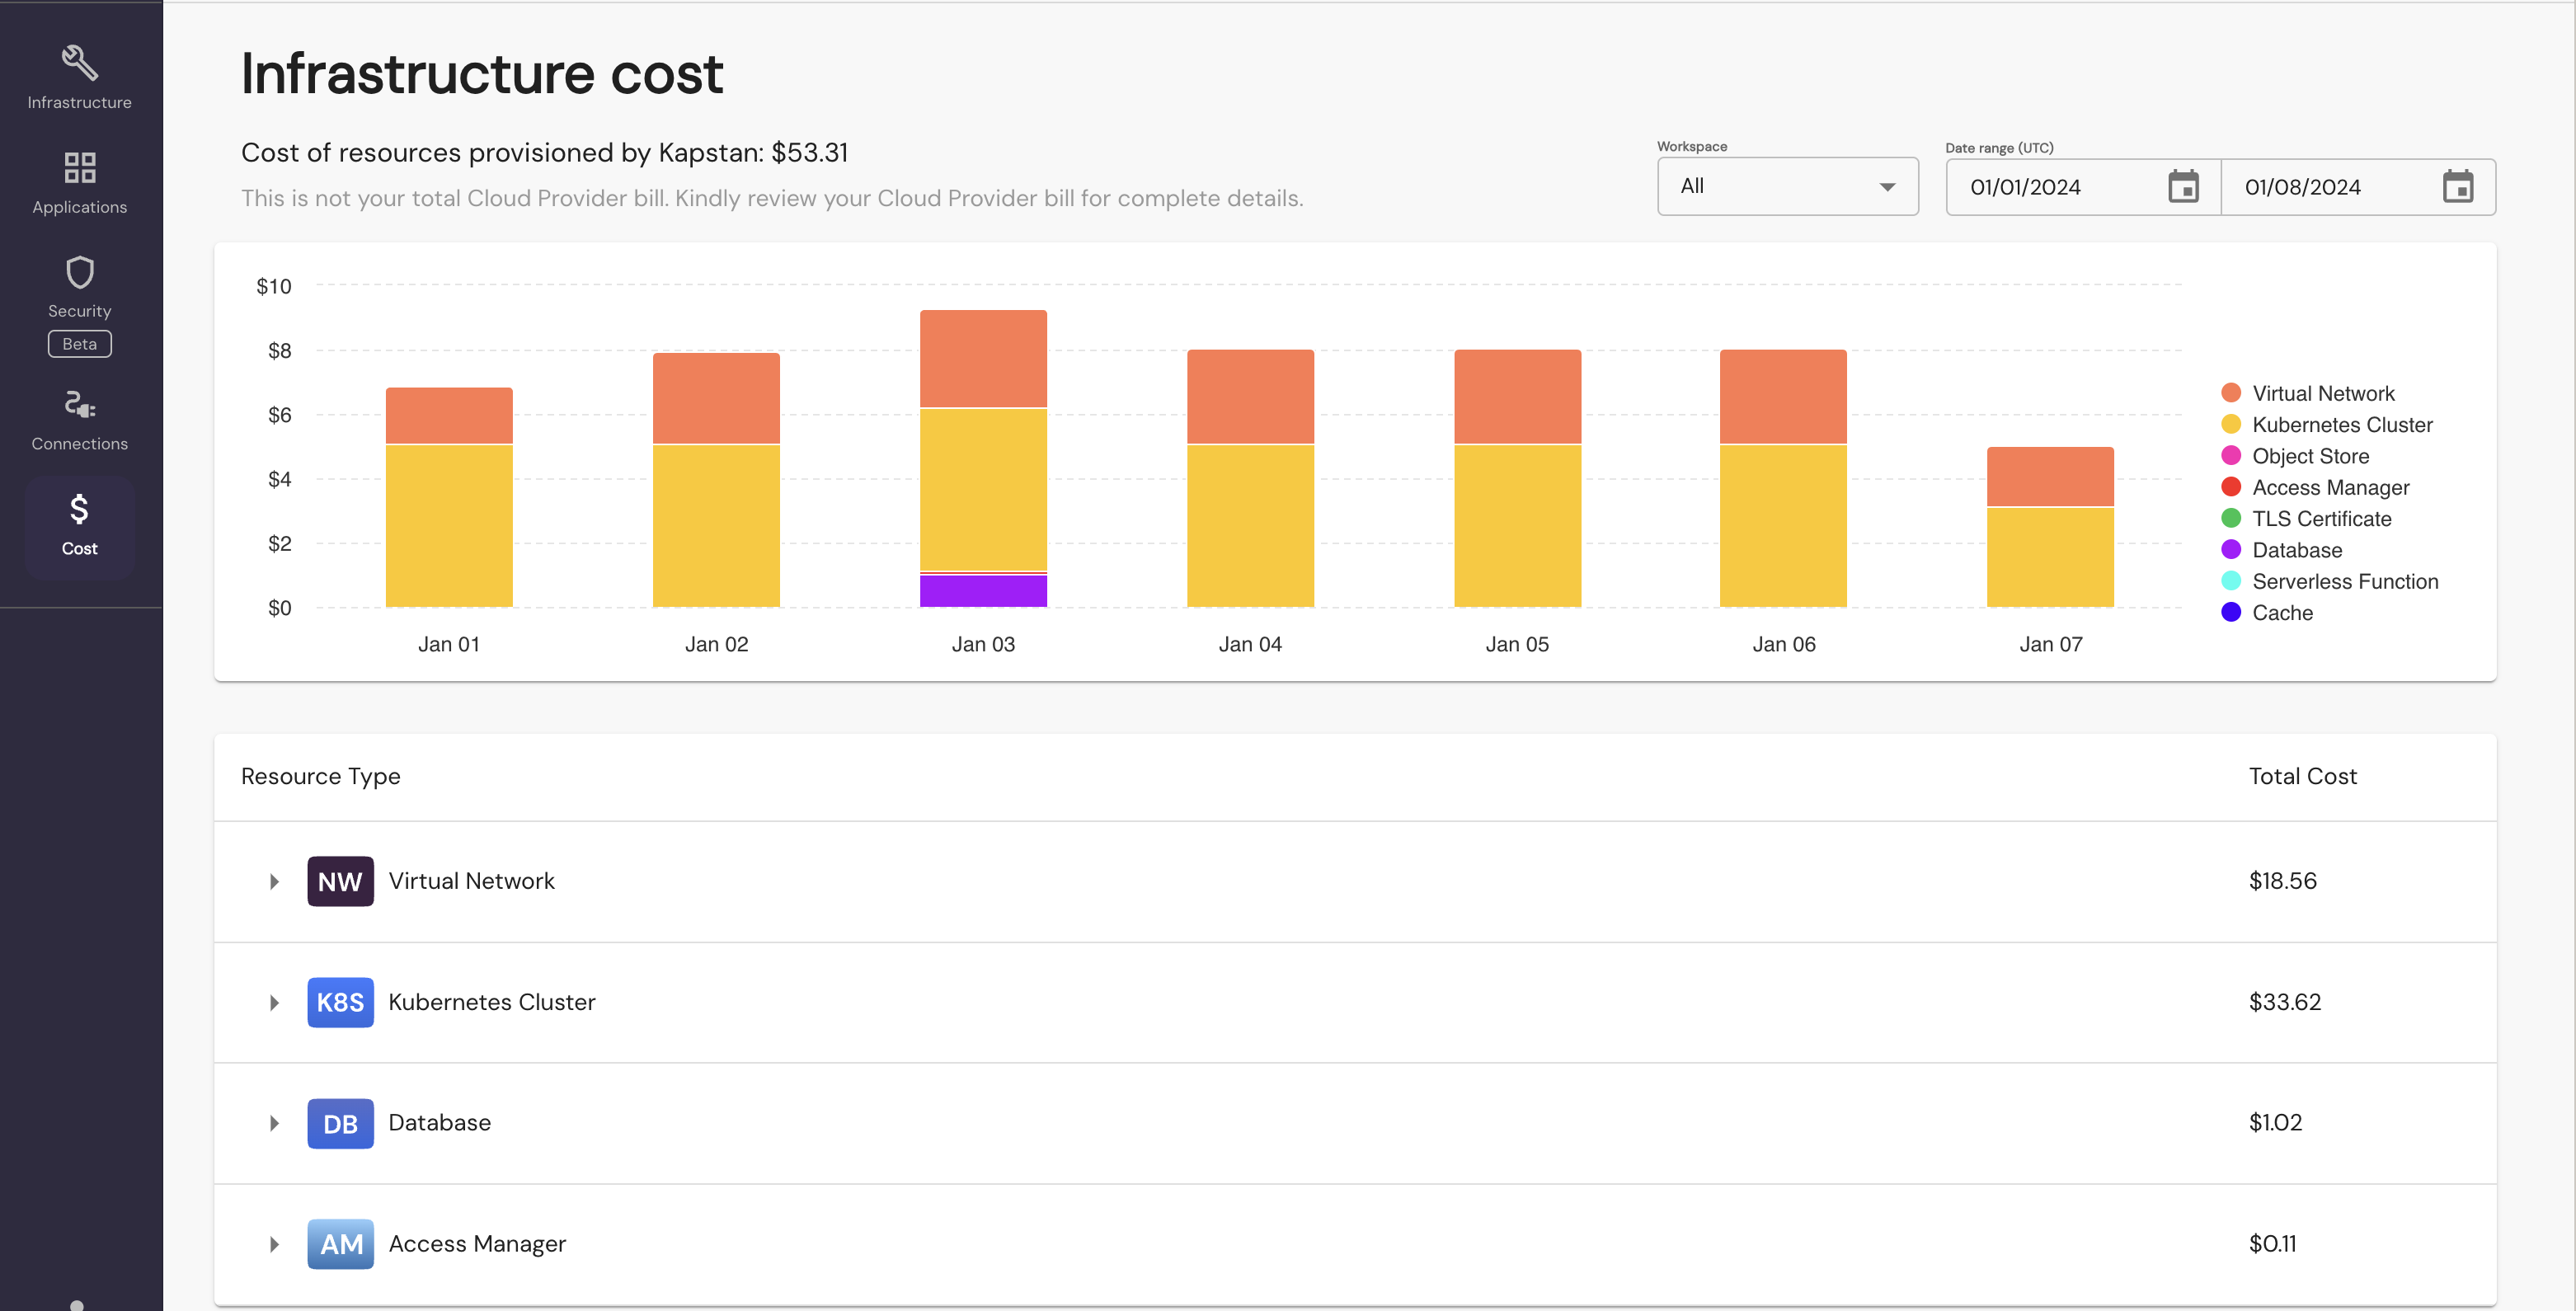Viewport: 2576px width, 1311px height.
Task: Toggle Virtual Network legend swatch
Action: (2231, 393)
